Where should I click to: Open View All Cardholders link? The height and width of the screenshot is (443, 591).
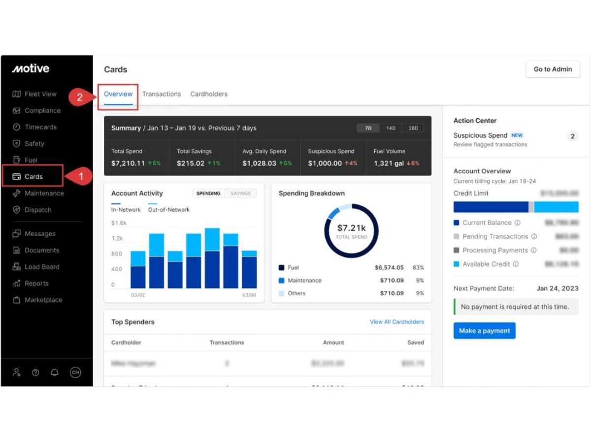click(397, 322)
